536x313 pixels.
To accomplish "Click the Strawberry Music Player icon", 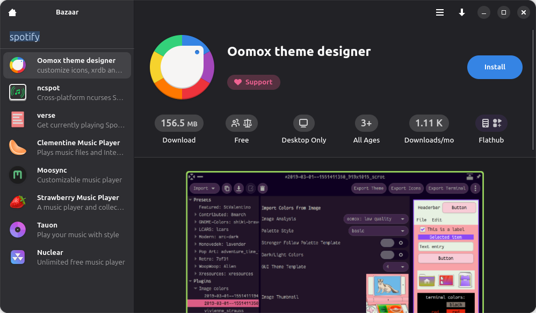I will coord(18,202).
